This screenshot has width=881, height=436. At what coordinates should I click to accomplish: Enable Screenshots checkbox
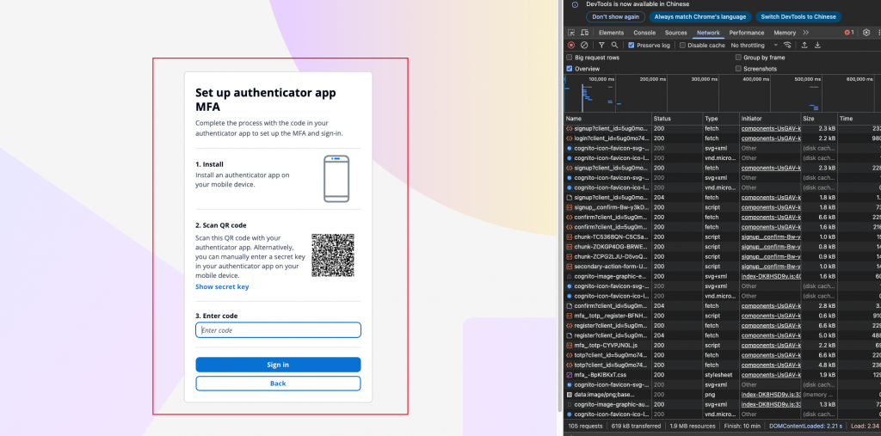[x=738, y=69]
